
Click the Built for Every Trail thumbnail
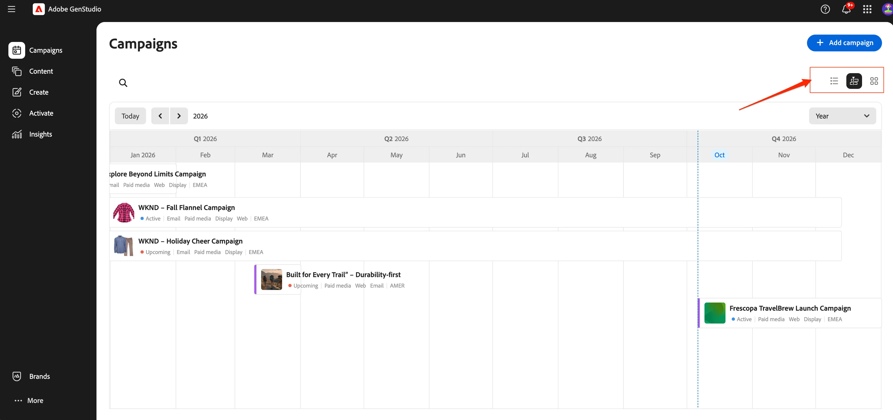point(271,280)
